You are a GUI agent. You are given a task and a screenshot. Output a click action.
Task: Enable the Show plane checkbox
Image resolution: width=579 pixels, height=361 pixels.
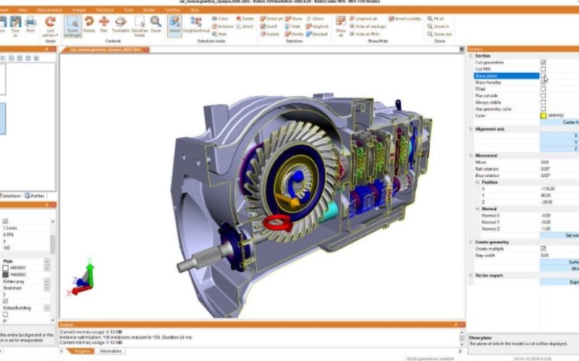tap(544, 76)
